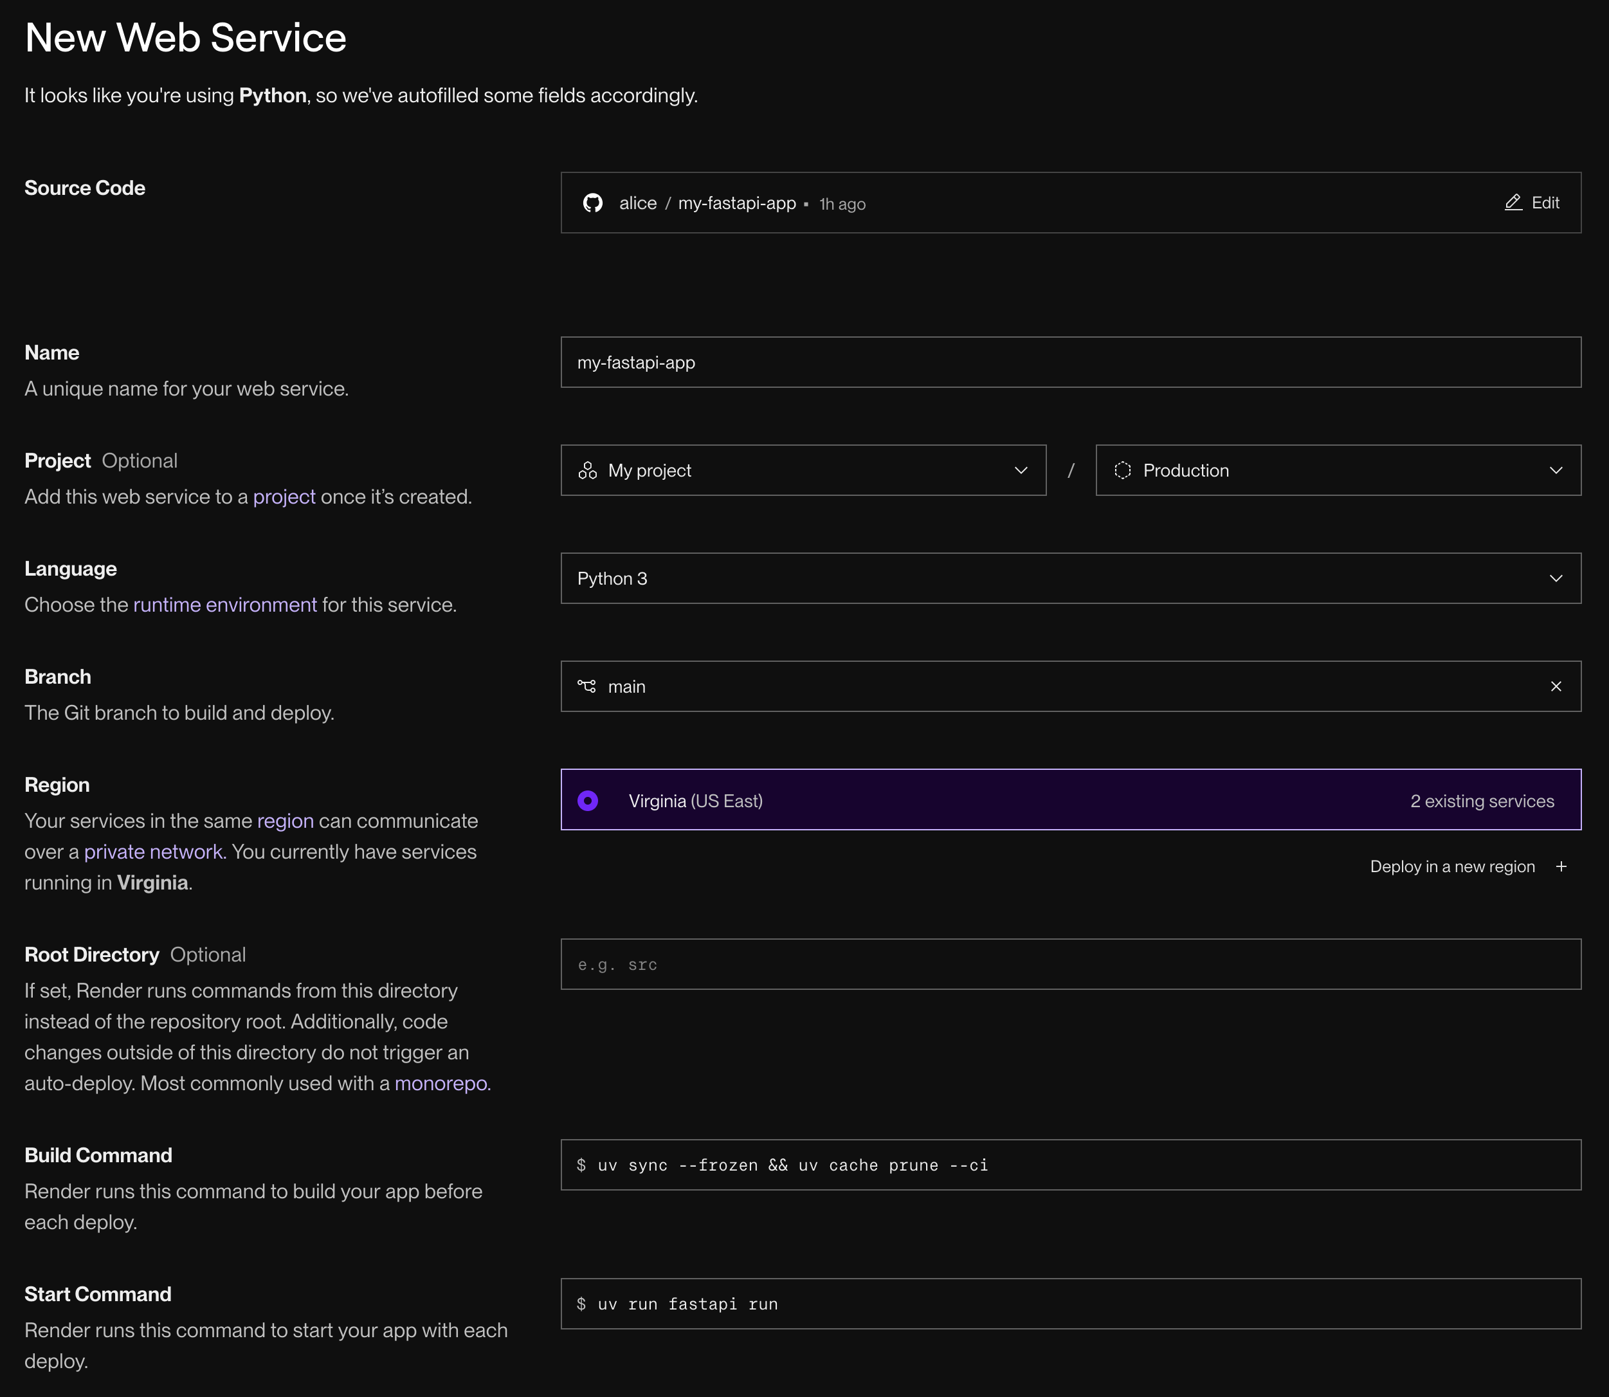Image resolution: width=1609 pixels, height=1397 pixels.
Task: Edit the source code repository
Action: click(x=1532, y=203)
